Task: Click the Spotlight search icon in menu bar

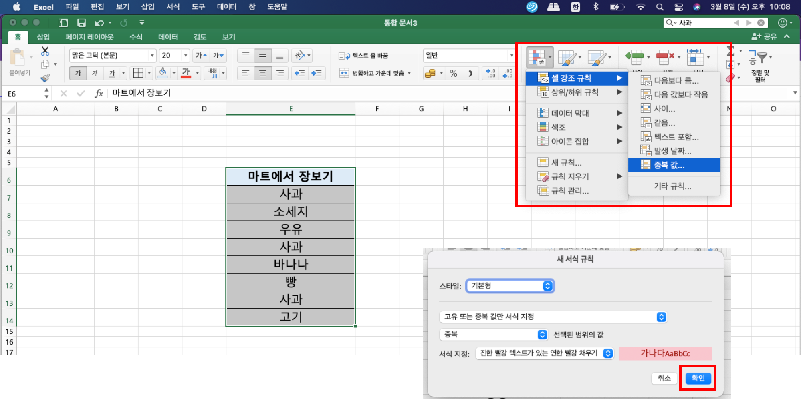Action: click(x=660, y=7)
